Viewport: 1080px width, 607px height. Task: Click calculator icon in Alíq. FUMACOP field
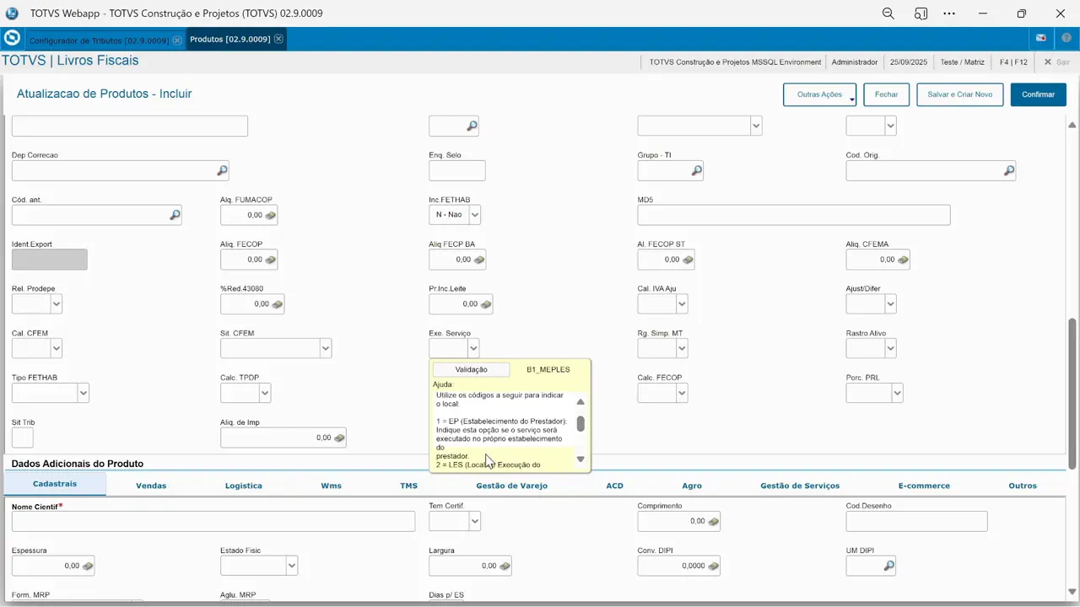270,216
